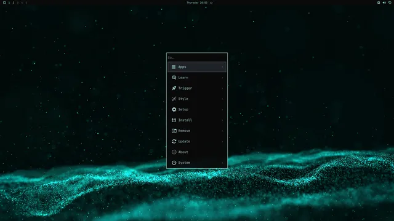Viewport: 394px width, 221px height.
Task: Click the power icon beside System
Action: click(174, 163)
